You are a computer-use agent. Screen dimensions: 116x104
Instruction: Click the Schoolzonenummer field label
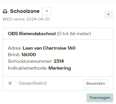pyautogui.click(x=30, y=61)
